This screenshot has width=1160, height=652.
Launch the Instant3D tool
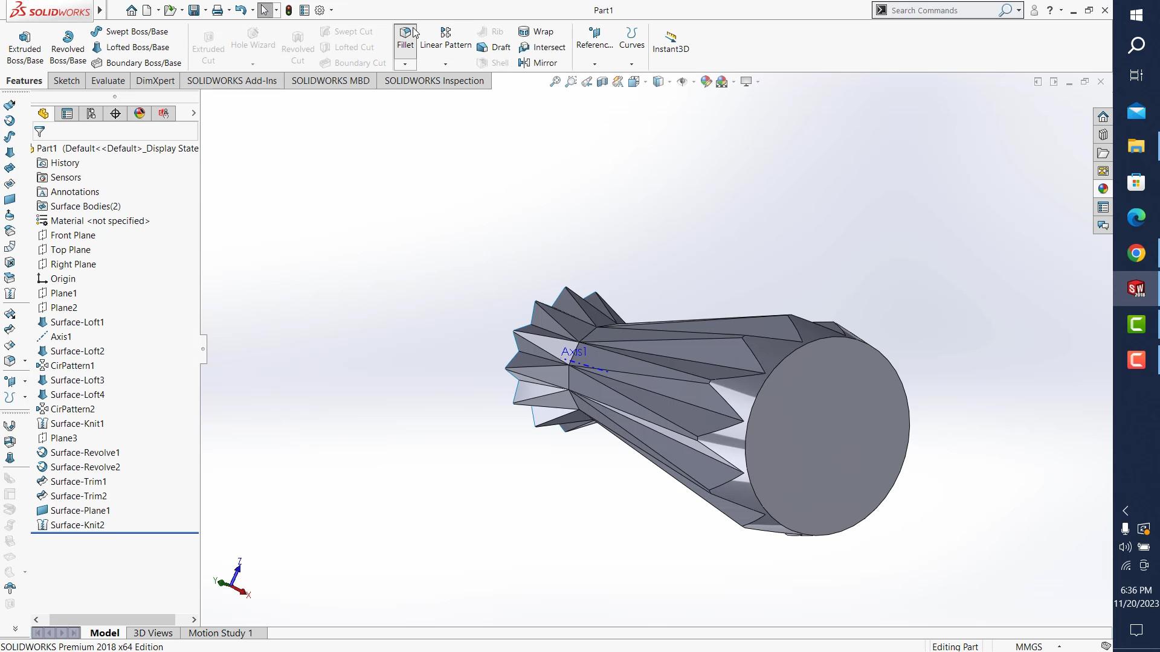pos(671,41)
